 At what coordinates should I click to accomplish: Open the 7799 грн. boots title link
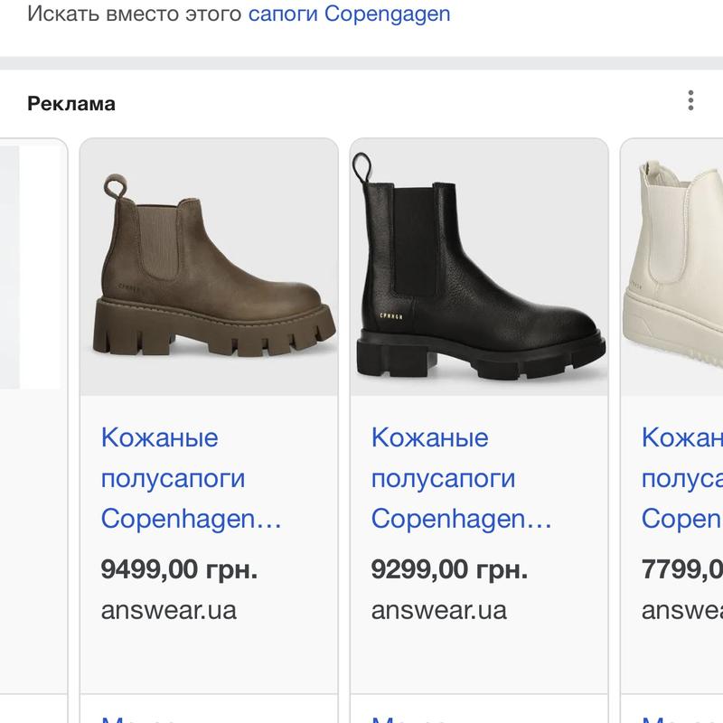coord(682,478)
